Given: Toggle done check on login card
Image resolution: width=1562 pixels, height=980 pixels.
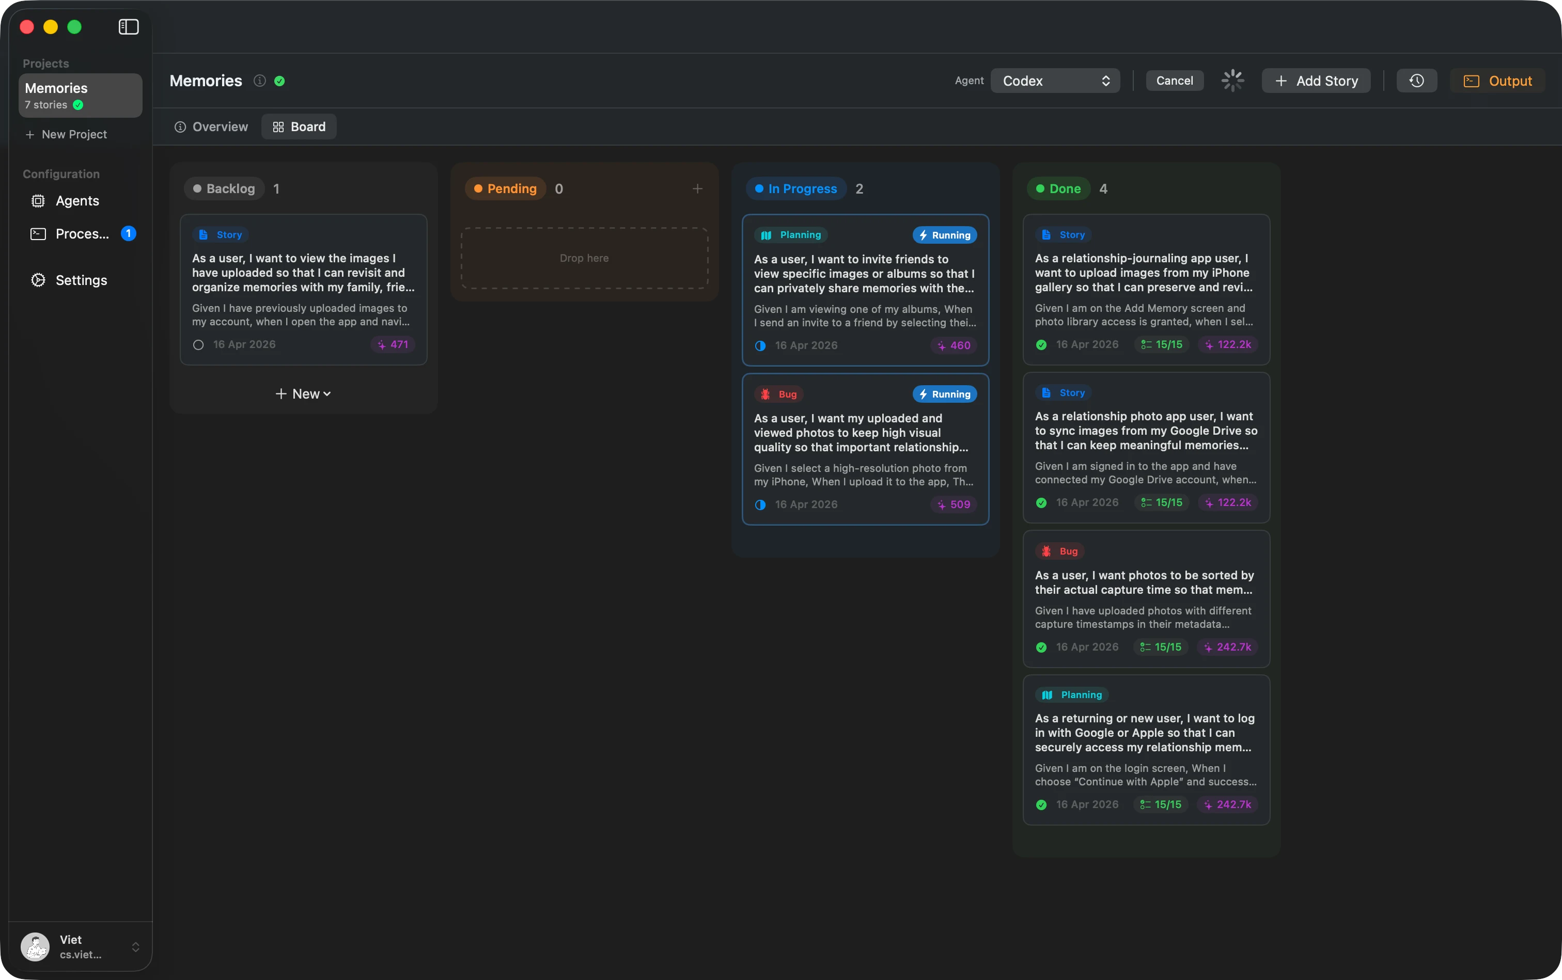Looking at the screenshot, I should click(x=1041, y=804).
